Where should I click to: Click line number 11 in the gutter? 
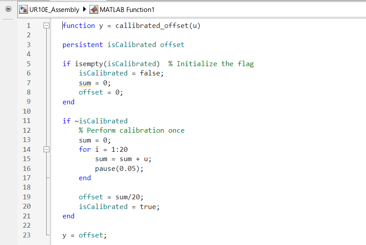27,121
